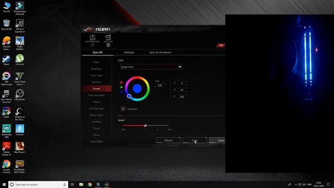334x188 pixels.
Task: Open Epic Games Launcher shortcut
Action: pos(6,96)
